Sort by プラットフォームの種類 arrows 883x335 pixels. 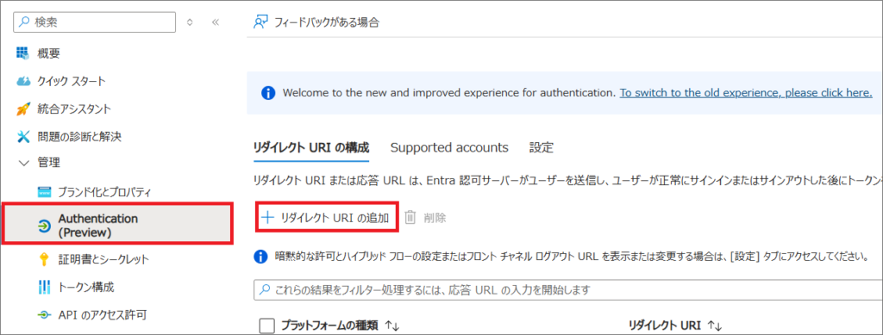pos(392,326)
